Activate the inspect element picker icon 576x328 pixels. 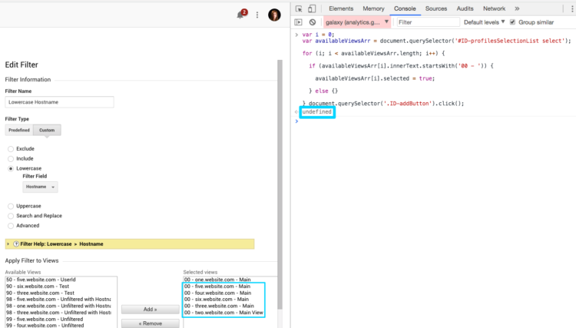tap(299, 8)
